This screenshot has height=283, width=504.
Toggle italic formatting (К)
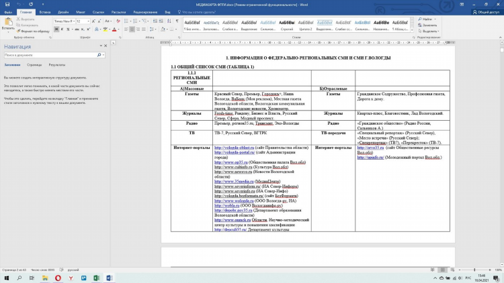point(62,30)
